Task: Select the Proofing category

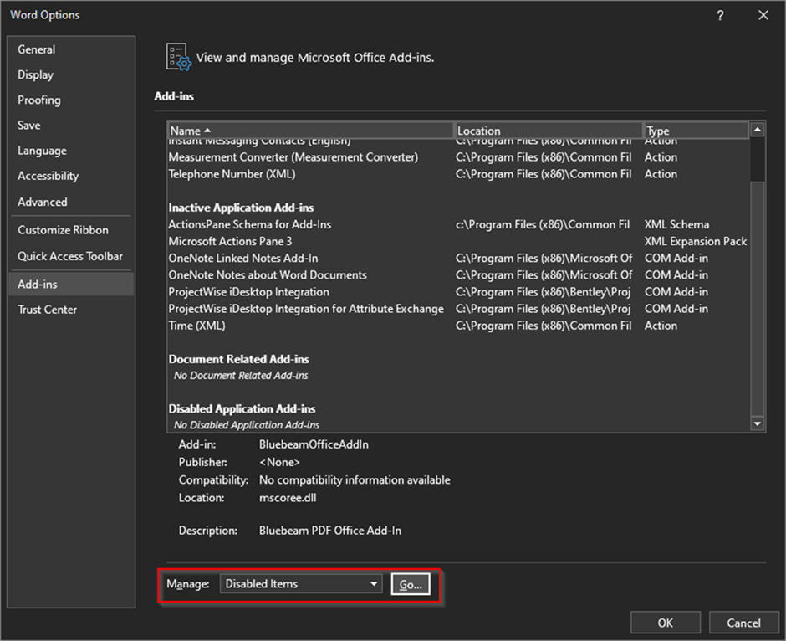Action: [x=38, y=100]
